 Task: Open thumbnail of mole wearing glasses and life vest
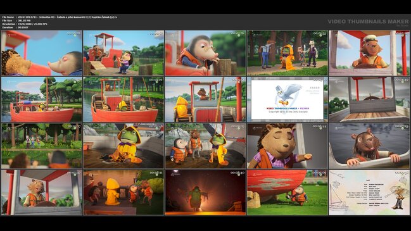pos(205,53)
